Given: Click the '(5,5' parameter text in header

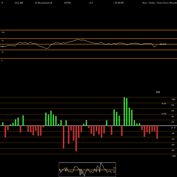Looking at the screenshot, I should [91, 3].
